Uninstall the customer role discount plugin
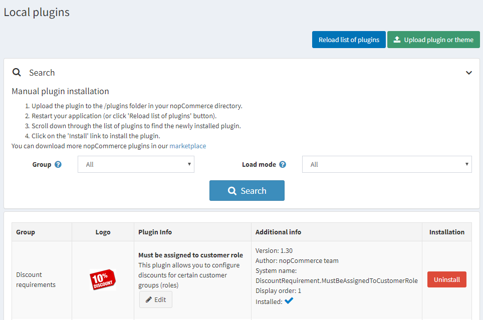 click(x=446, y=279)
